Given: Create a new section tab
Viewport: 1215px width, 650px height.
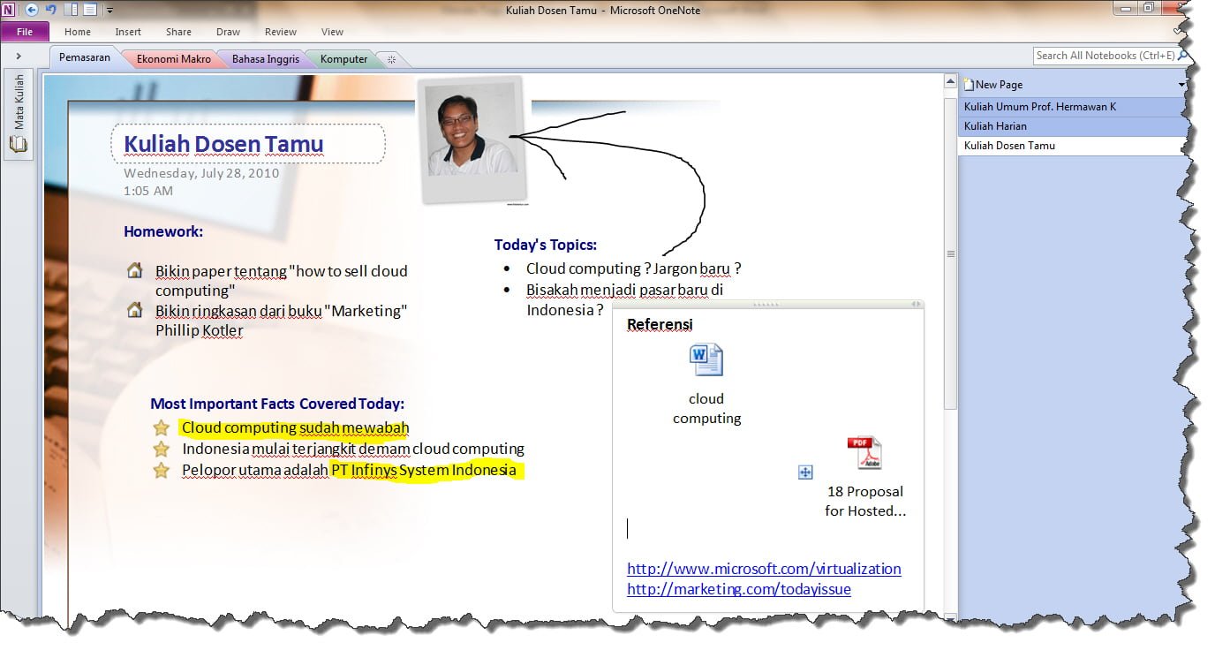Looking at the screenshot, I should [x=392, y=59].
